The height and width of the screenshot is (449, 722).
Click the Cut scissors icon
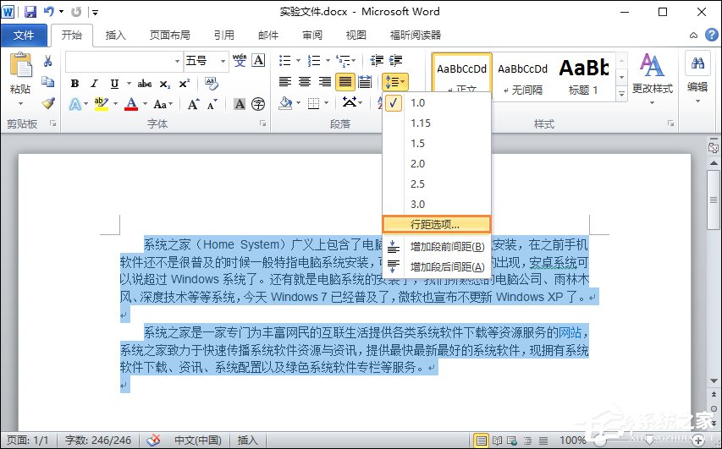click(48, 61)
